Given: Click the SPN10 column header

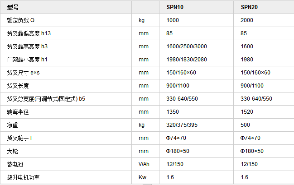Looking at the screenshot, I should (175, 7).
